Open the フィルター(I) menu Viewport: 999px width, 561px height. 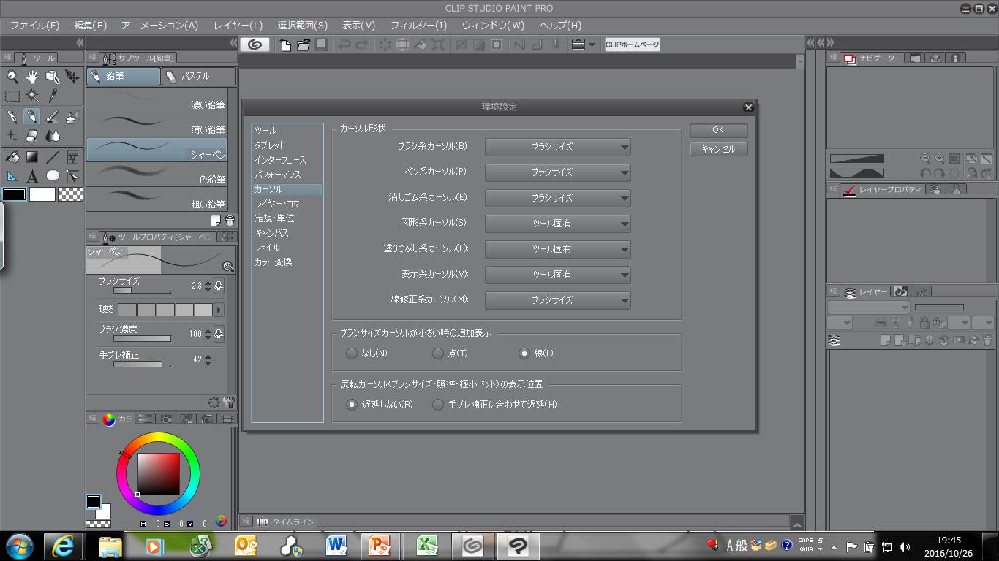click(x=418, y=25)
